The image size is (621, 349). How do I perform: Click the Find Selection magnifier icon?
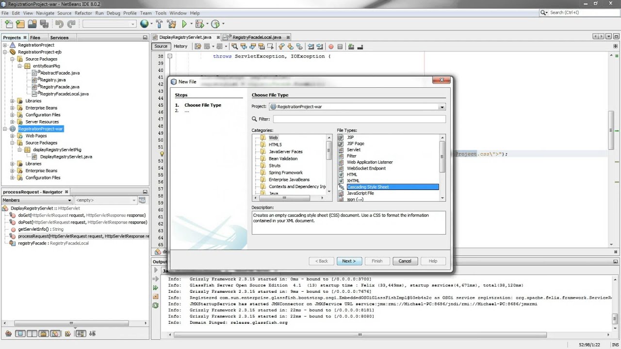(234, 47)
